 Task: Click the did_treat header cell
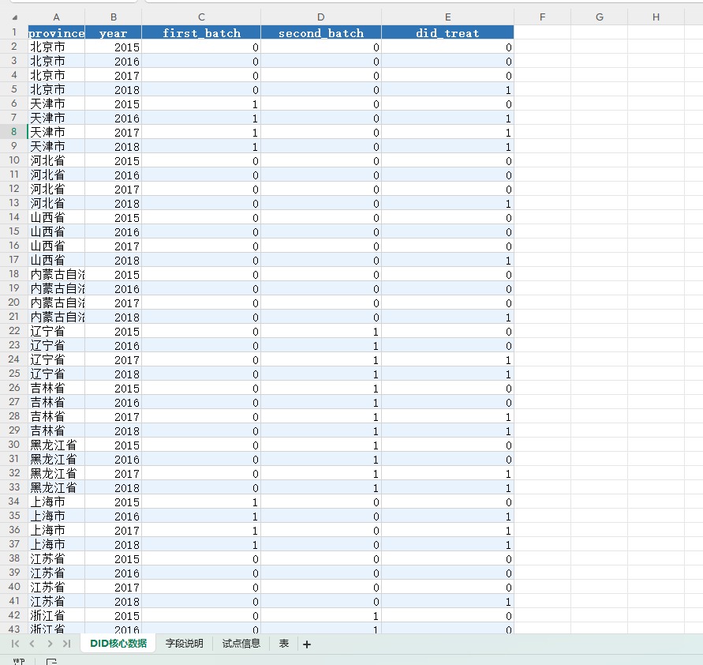point(448,32)
